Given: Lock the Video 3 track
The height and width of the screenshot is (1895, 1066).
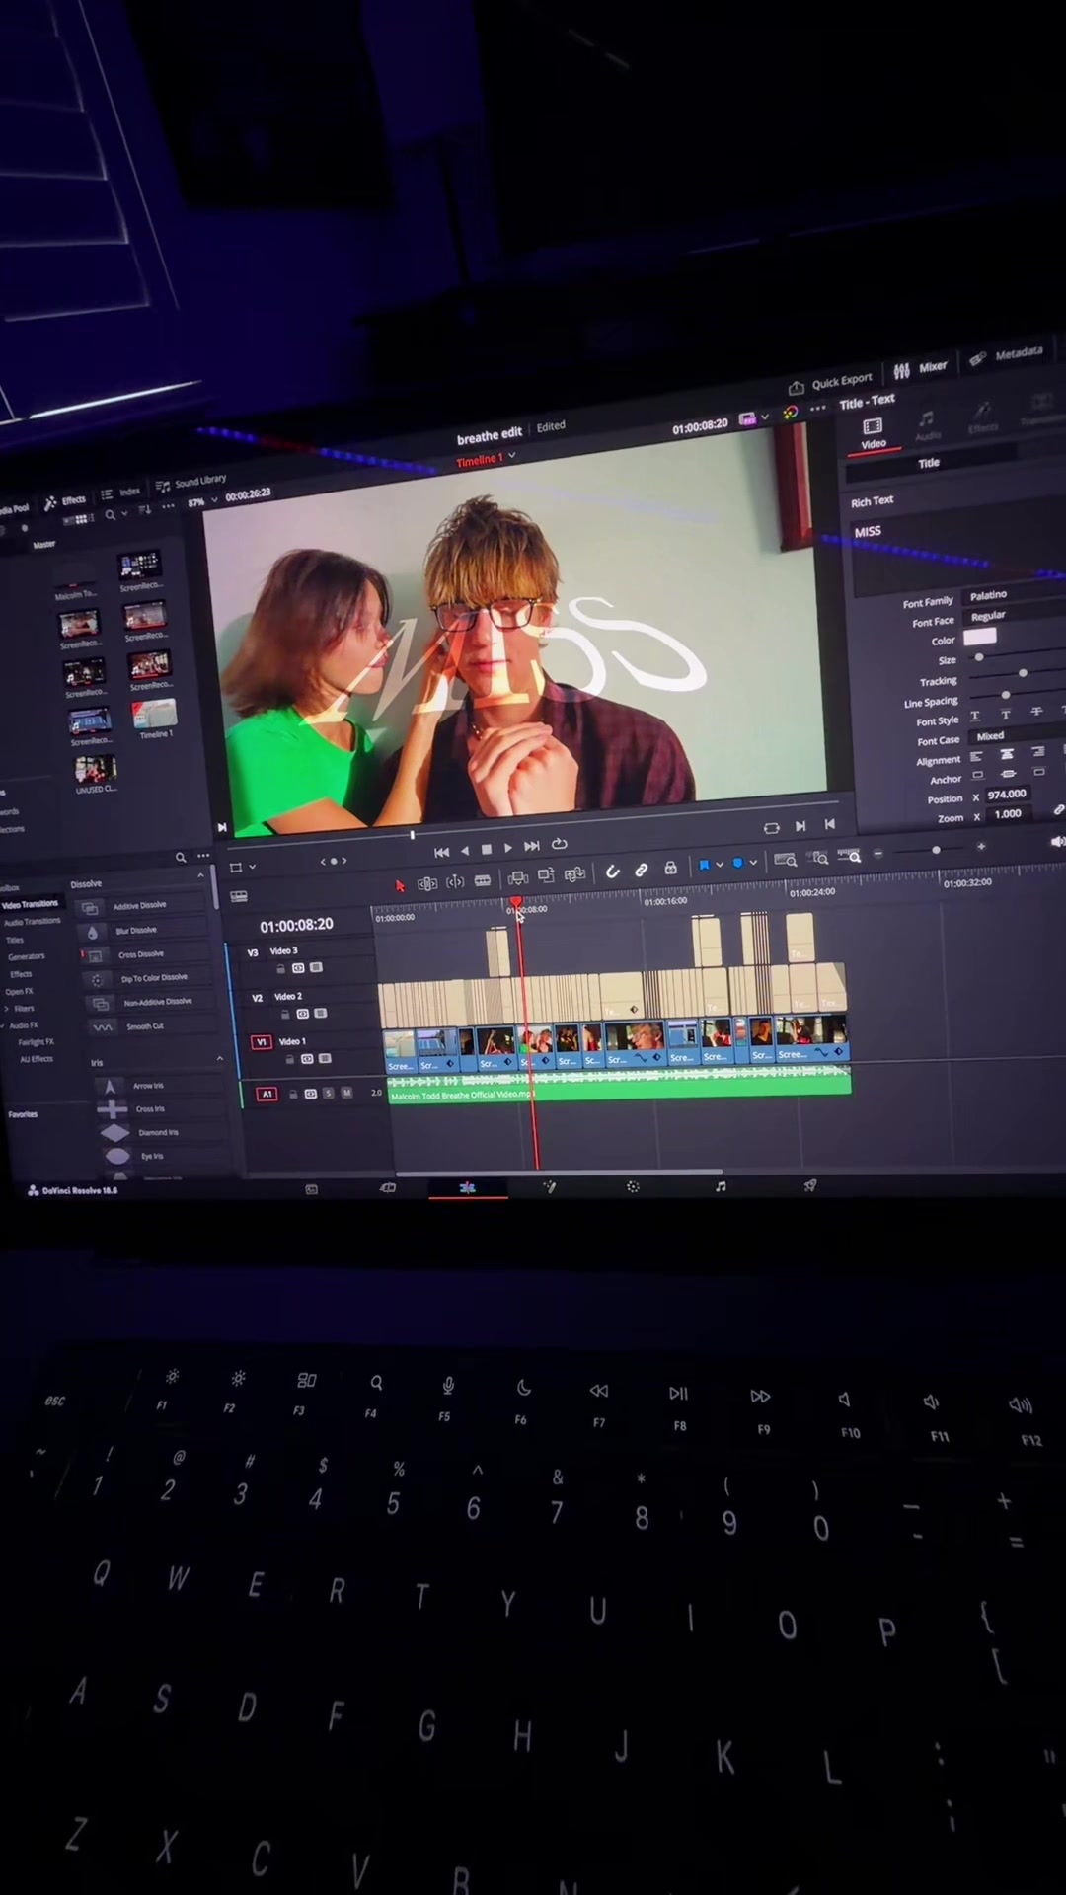Looking at the screenshot, I should click(x=281, y=969).
